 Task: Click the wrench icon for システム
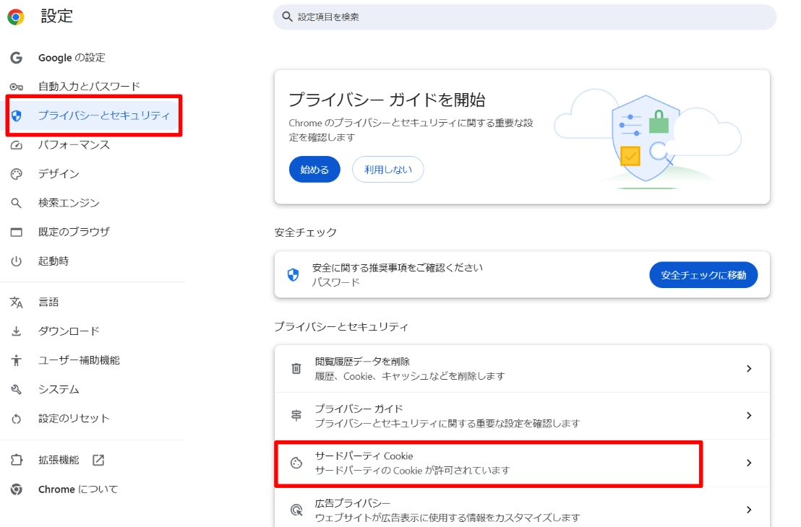pyautogui.click(x=17, y=389)
